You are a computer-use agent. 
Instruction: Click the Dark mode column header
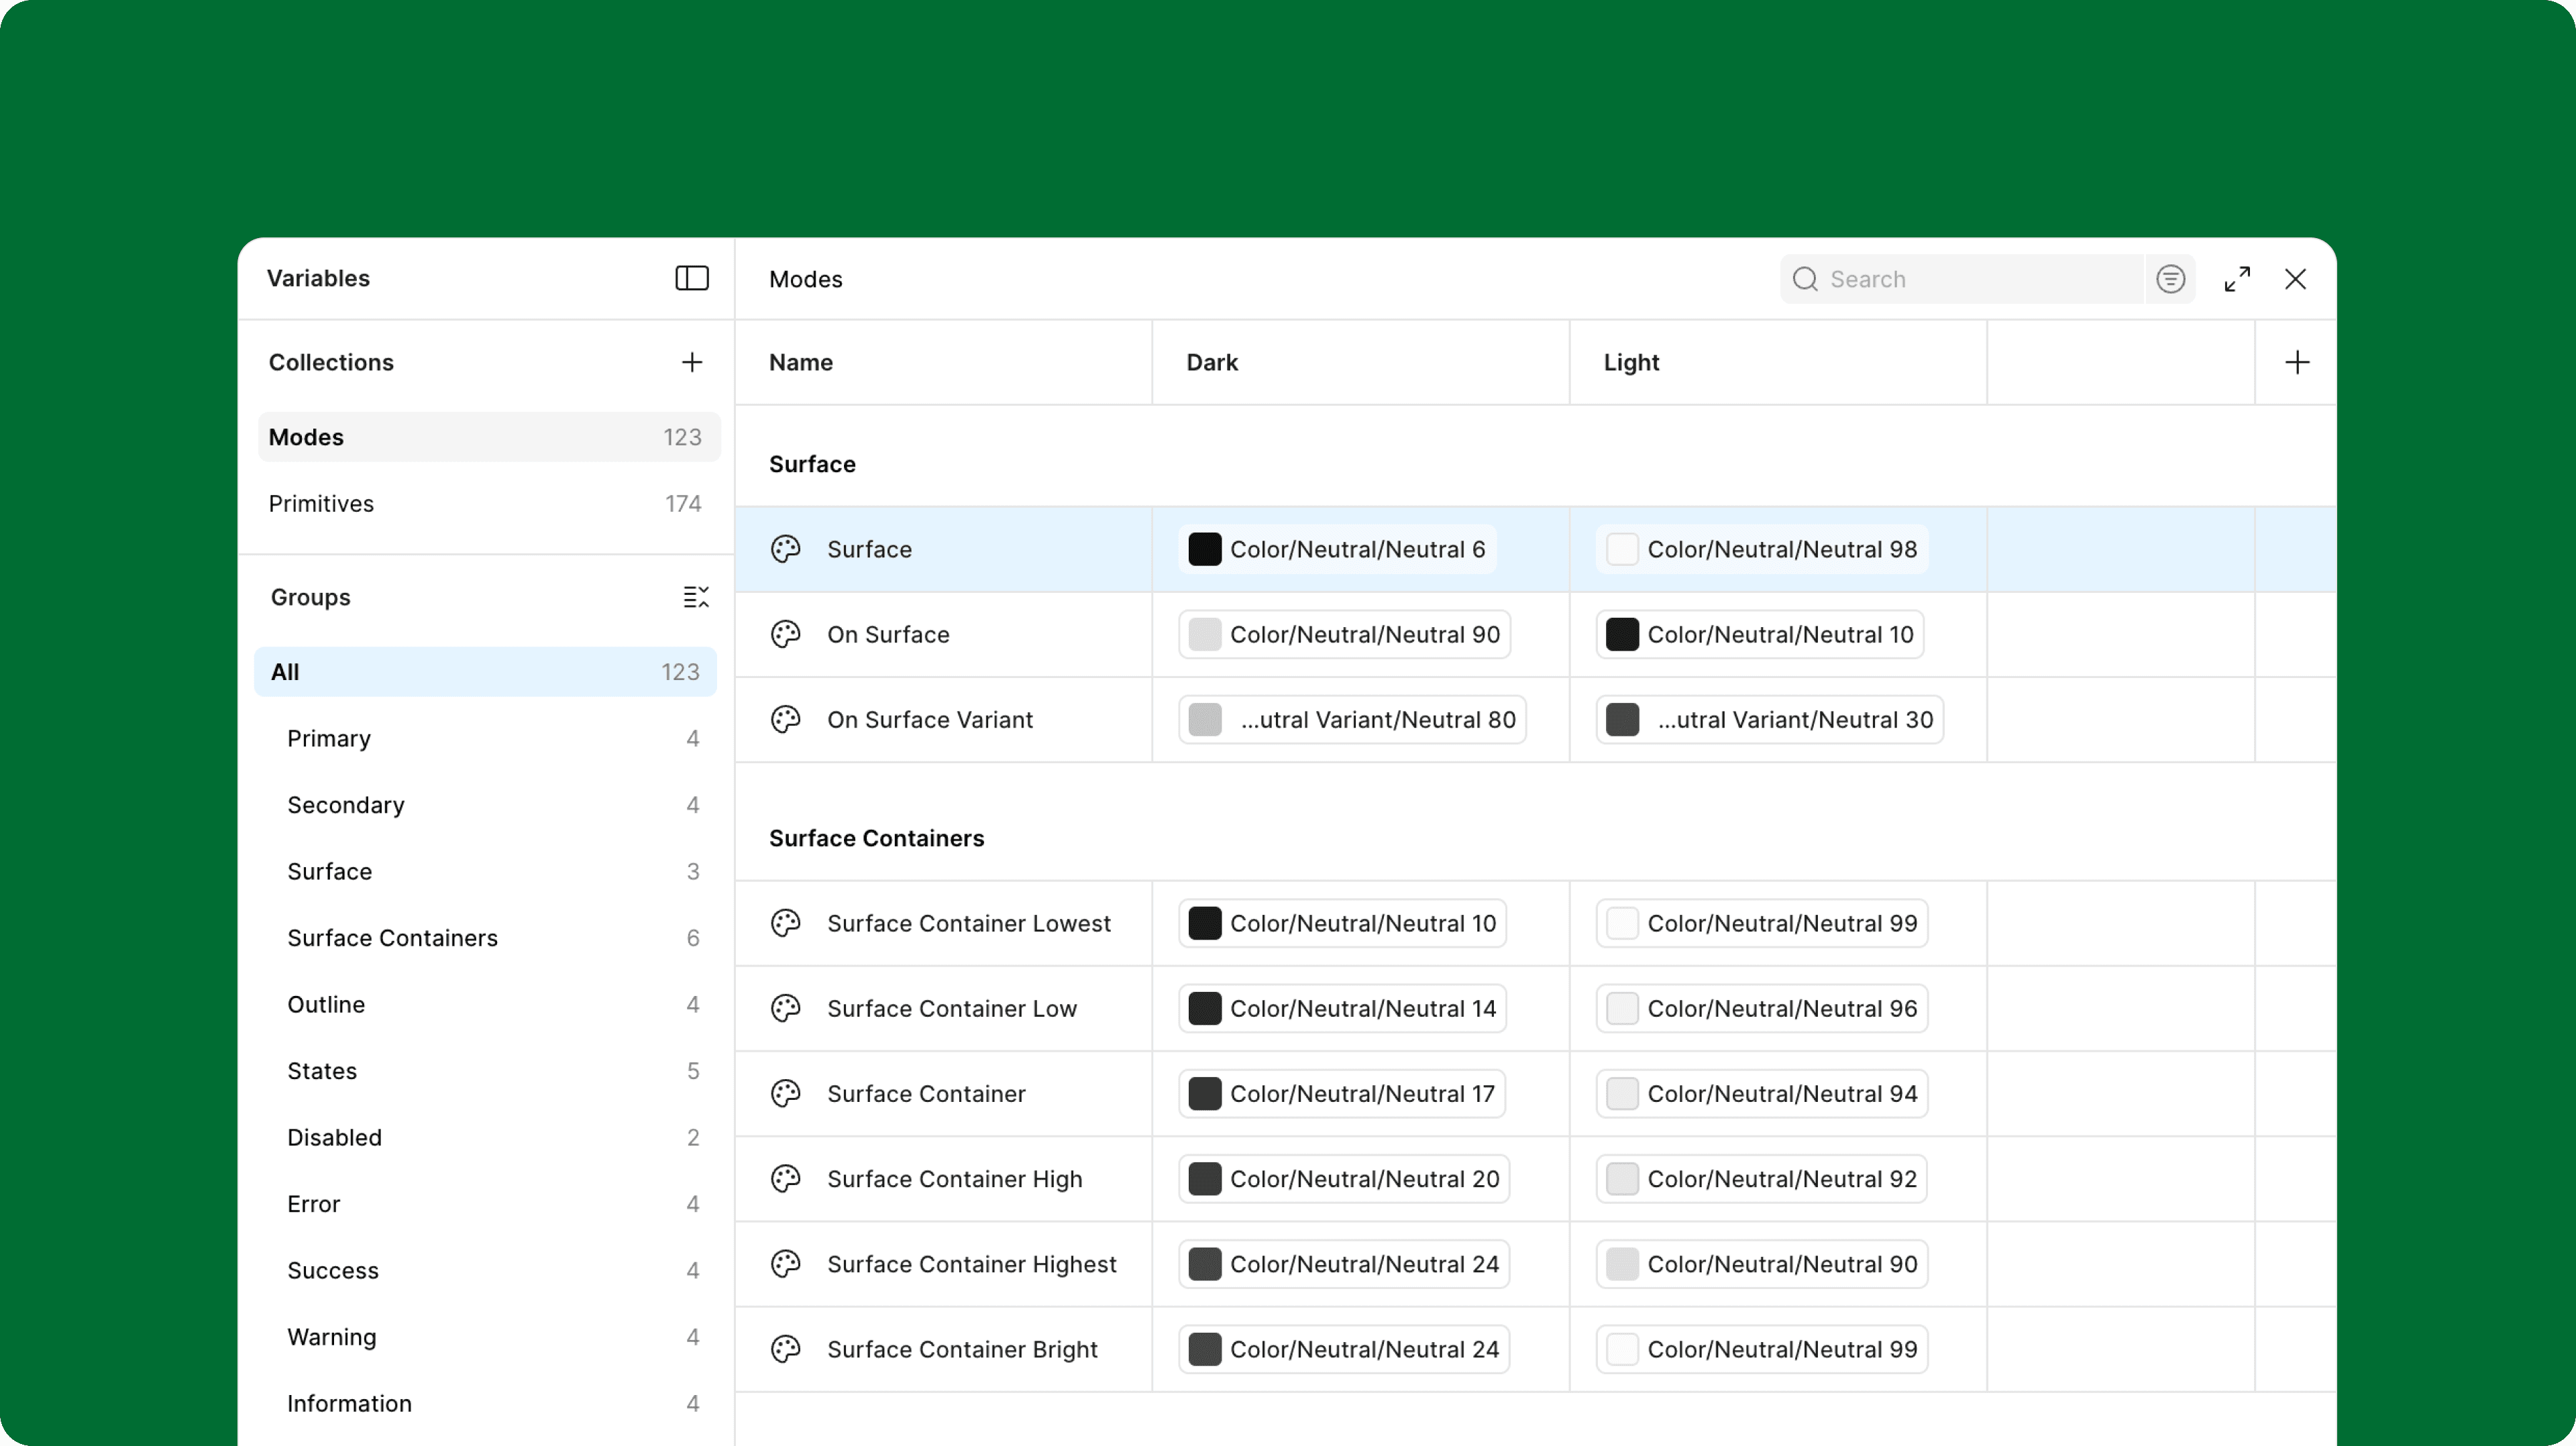(x=1212, y=362)
